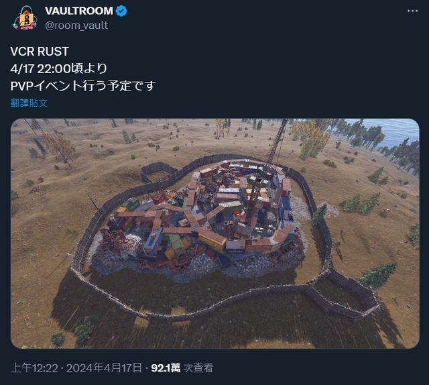Open the VAULTROOM display name link

coord(79,11)
